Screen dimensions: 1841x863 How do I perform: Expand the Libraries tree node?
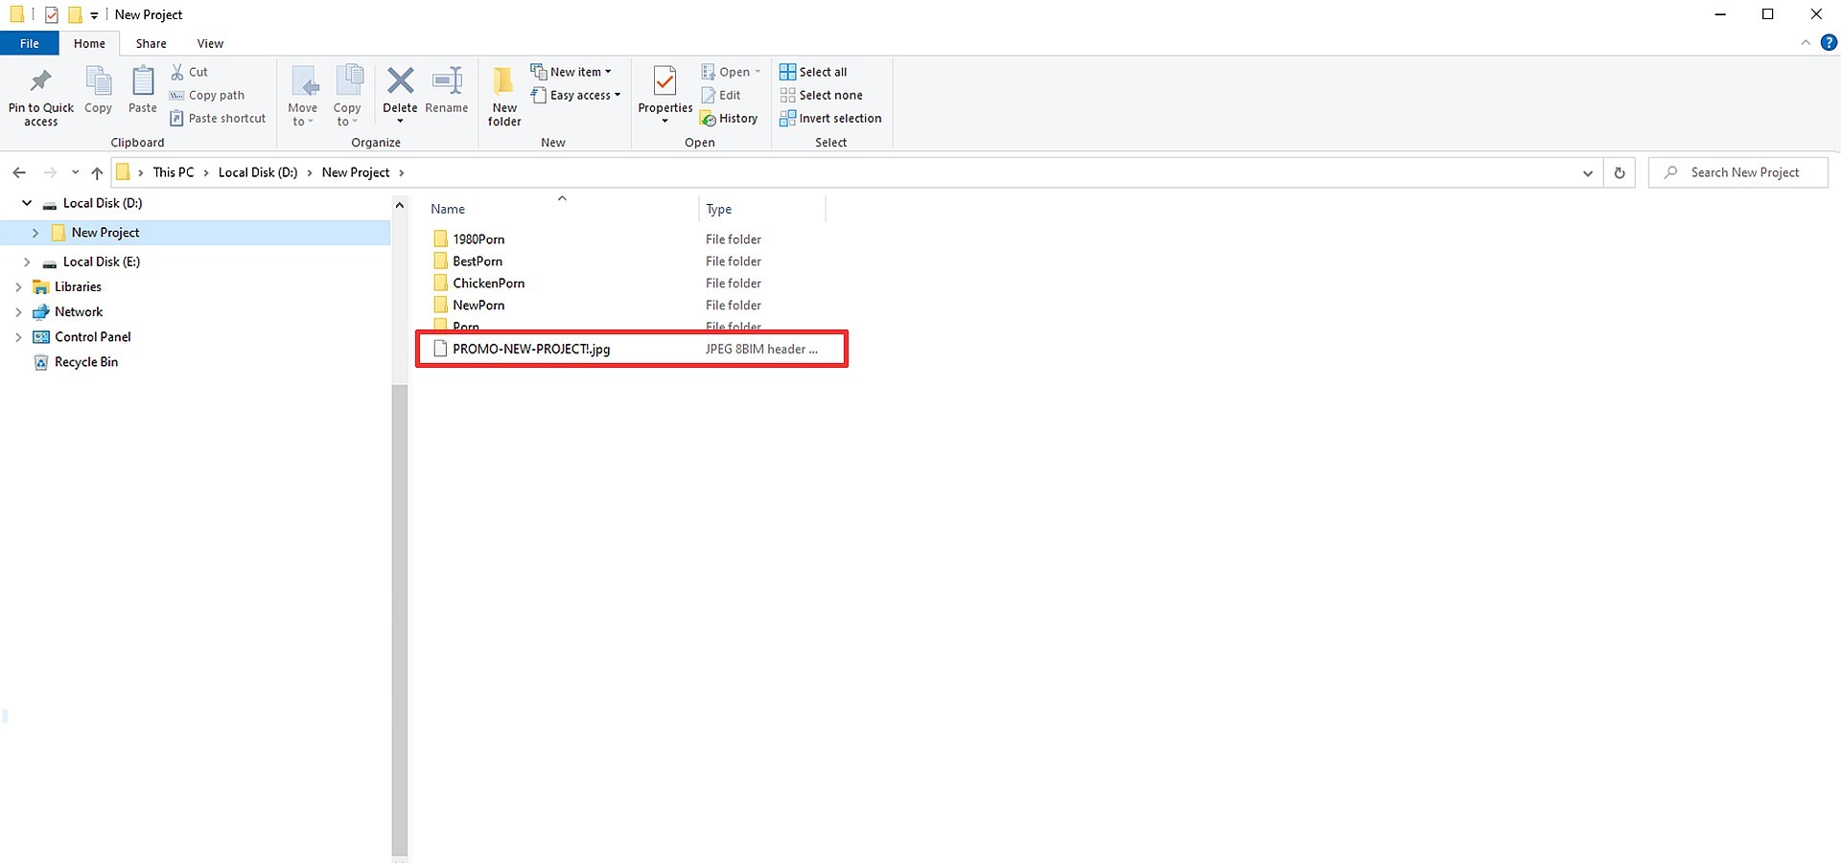pos(18,286)
